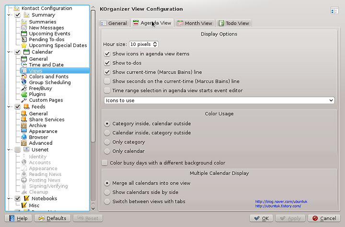Viewport: 345px width, 227px height.
Task: Enable the Usenet component checkbox
Action: coord(18,150)
